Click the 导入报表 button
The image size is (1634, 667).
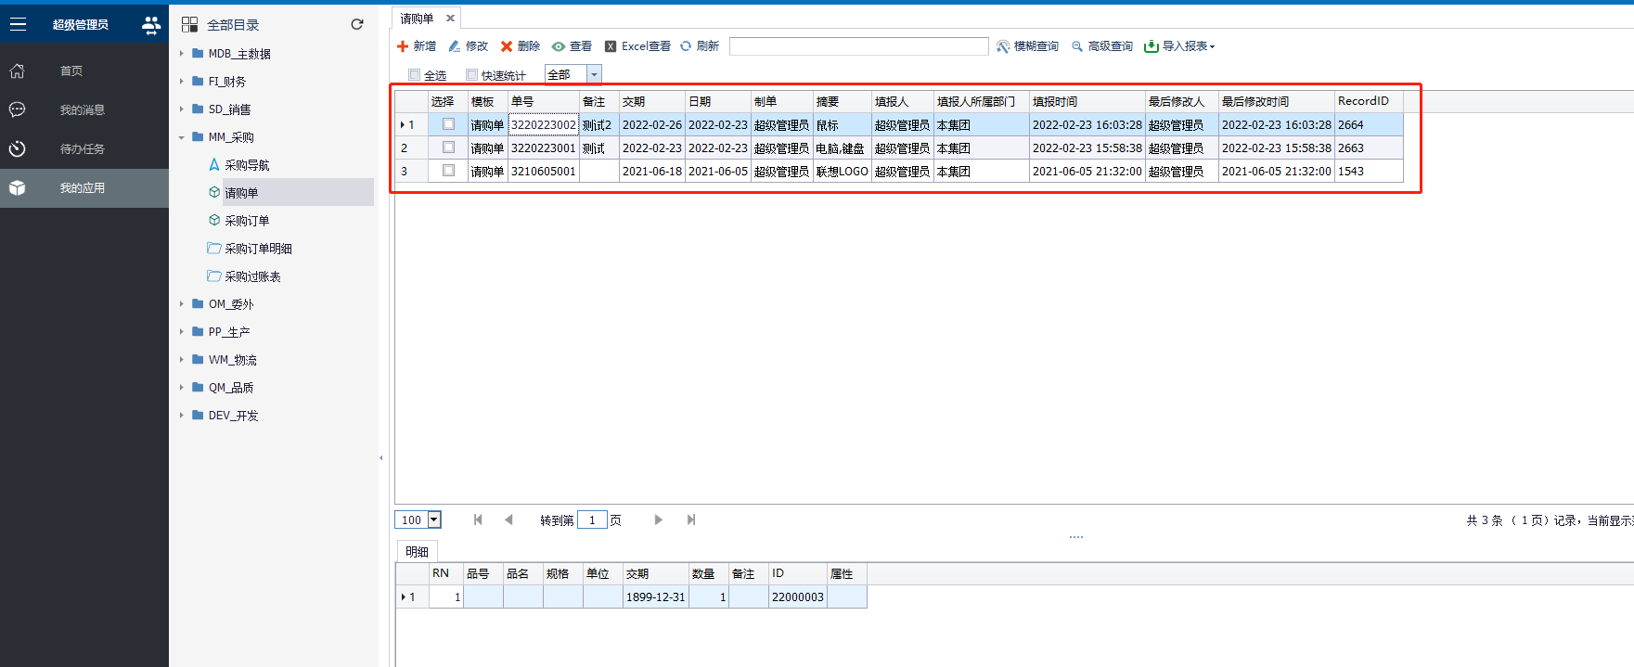point(1178,46)
